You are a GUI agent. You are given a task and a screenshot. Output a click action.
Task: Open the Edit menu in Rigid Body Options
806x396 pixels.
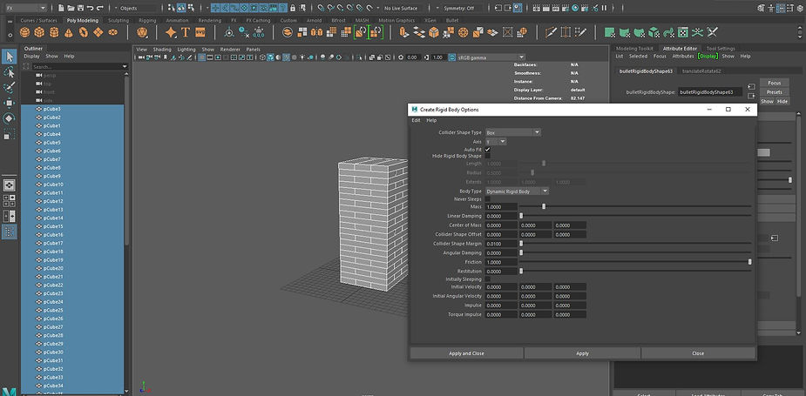point(416,120)
